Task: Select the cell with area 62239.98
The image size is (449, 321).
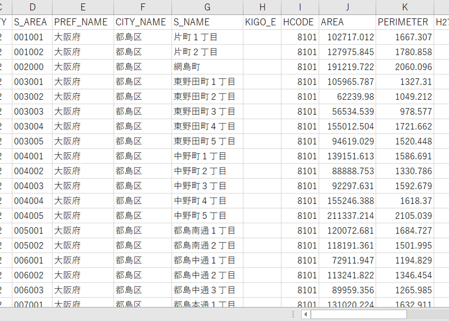Action: point(347,97)
